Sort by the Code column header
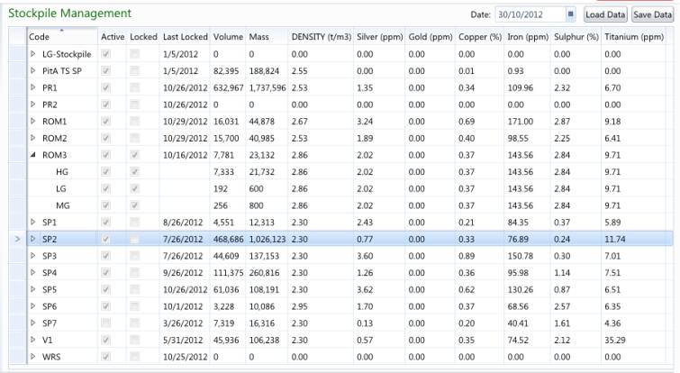The height and width of the screenshot is (373, 680). (x=61, y=37)
